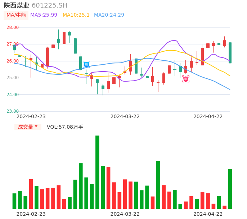
Task: Click the VOL:57.08万手 volume label
Action: 65,127
